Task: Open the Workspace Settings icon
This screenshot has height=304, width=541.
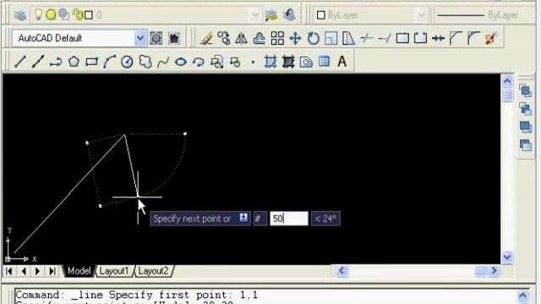Action: point(156,38)
